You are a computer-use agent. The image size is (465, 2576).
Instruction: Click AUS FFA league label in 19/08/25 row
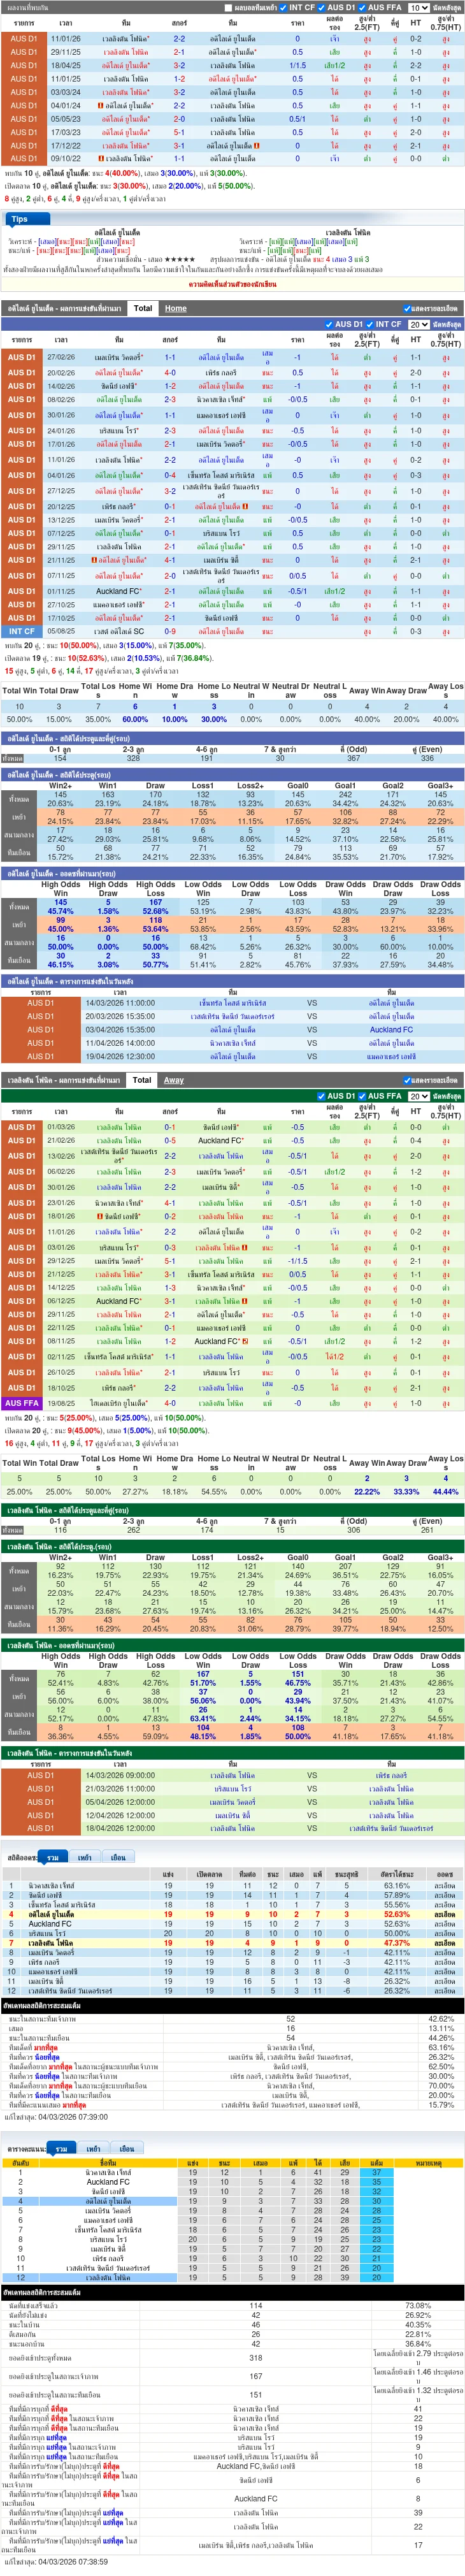(x=22, y=1403)
